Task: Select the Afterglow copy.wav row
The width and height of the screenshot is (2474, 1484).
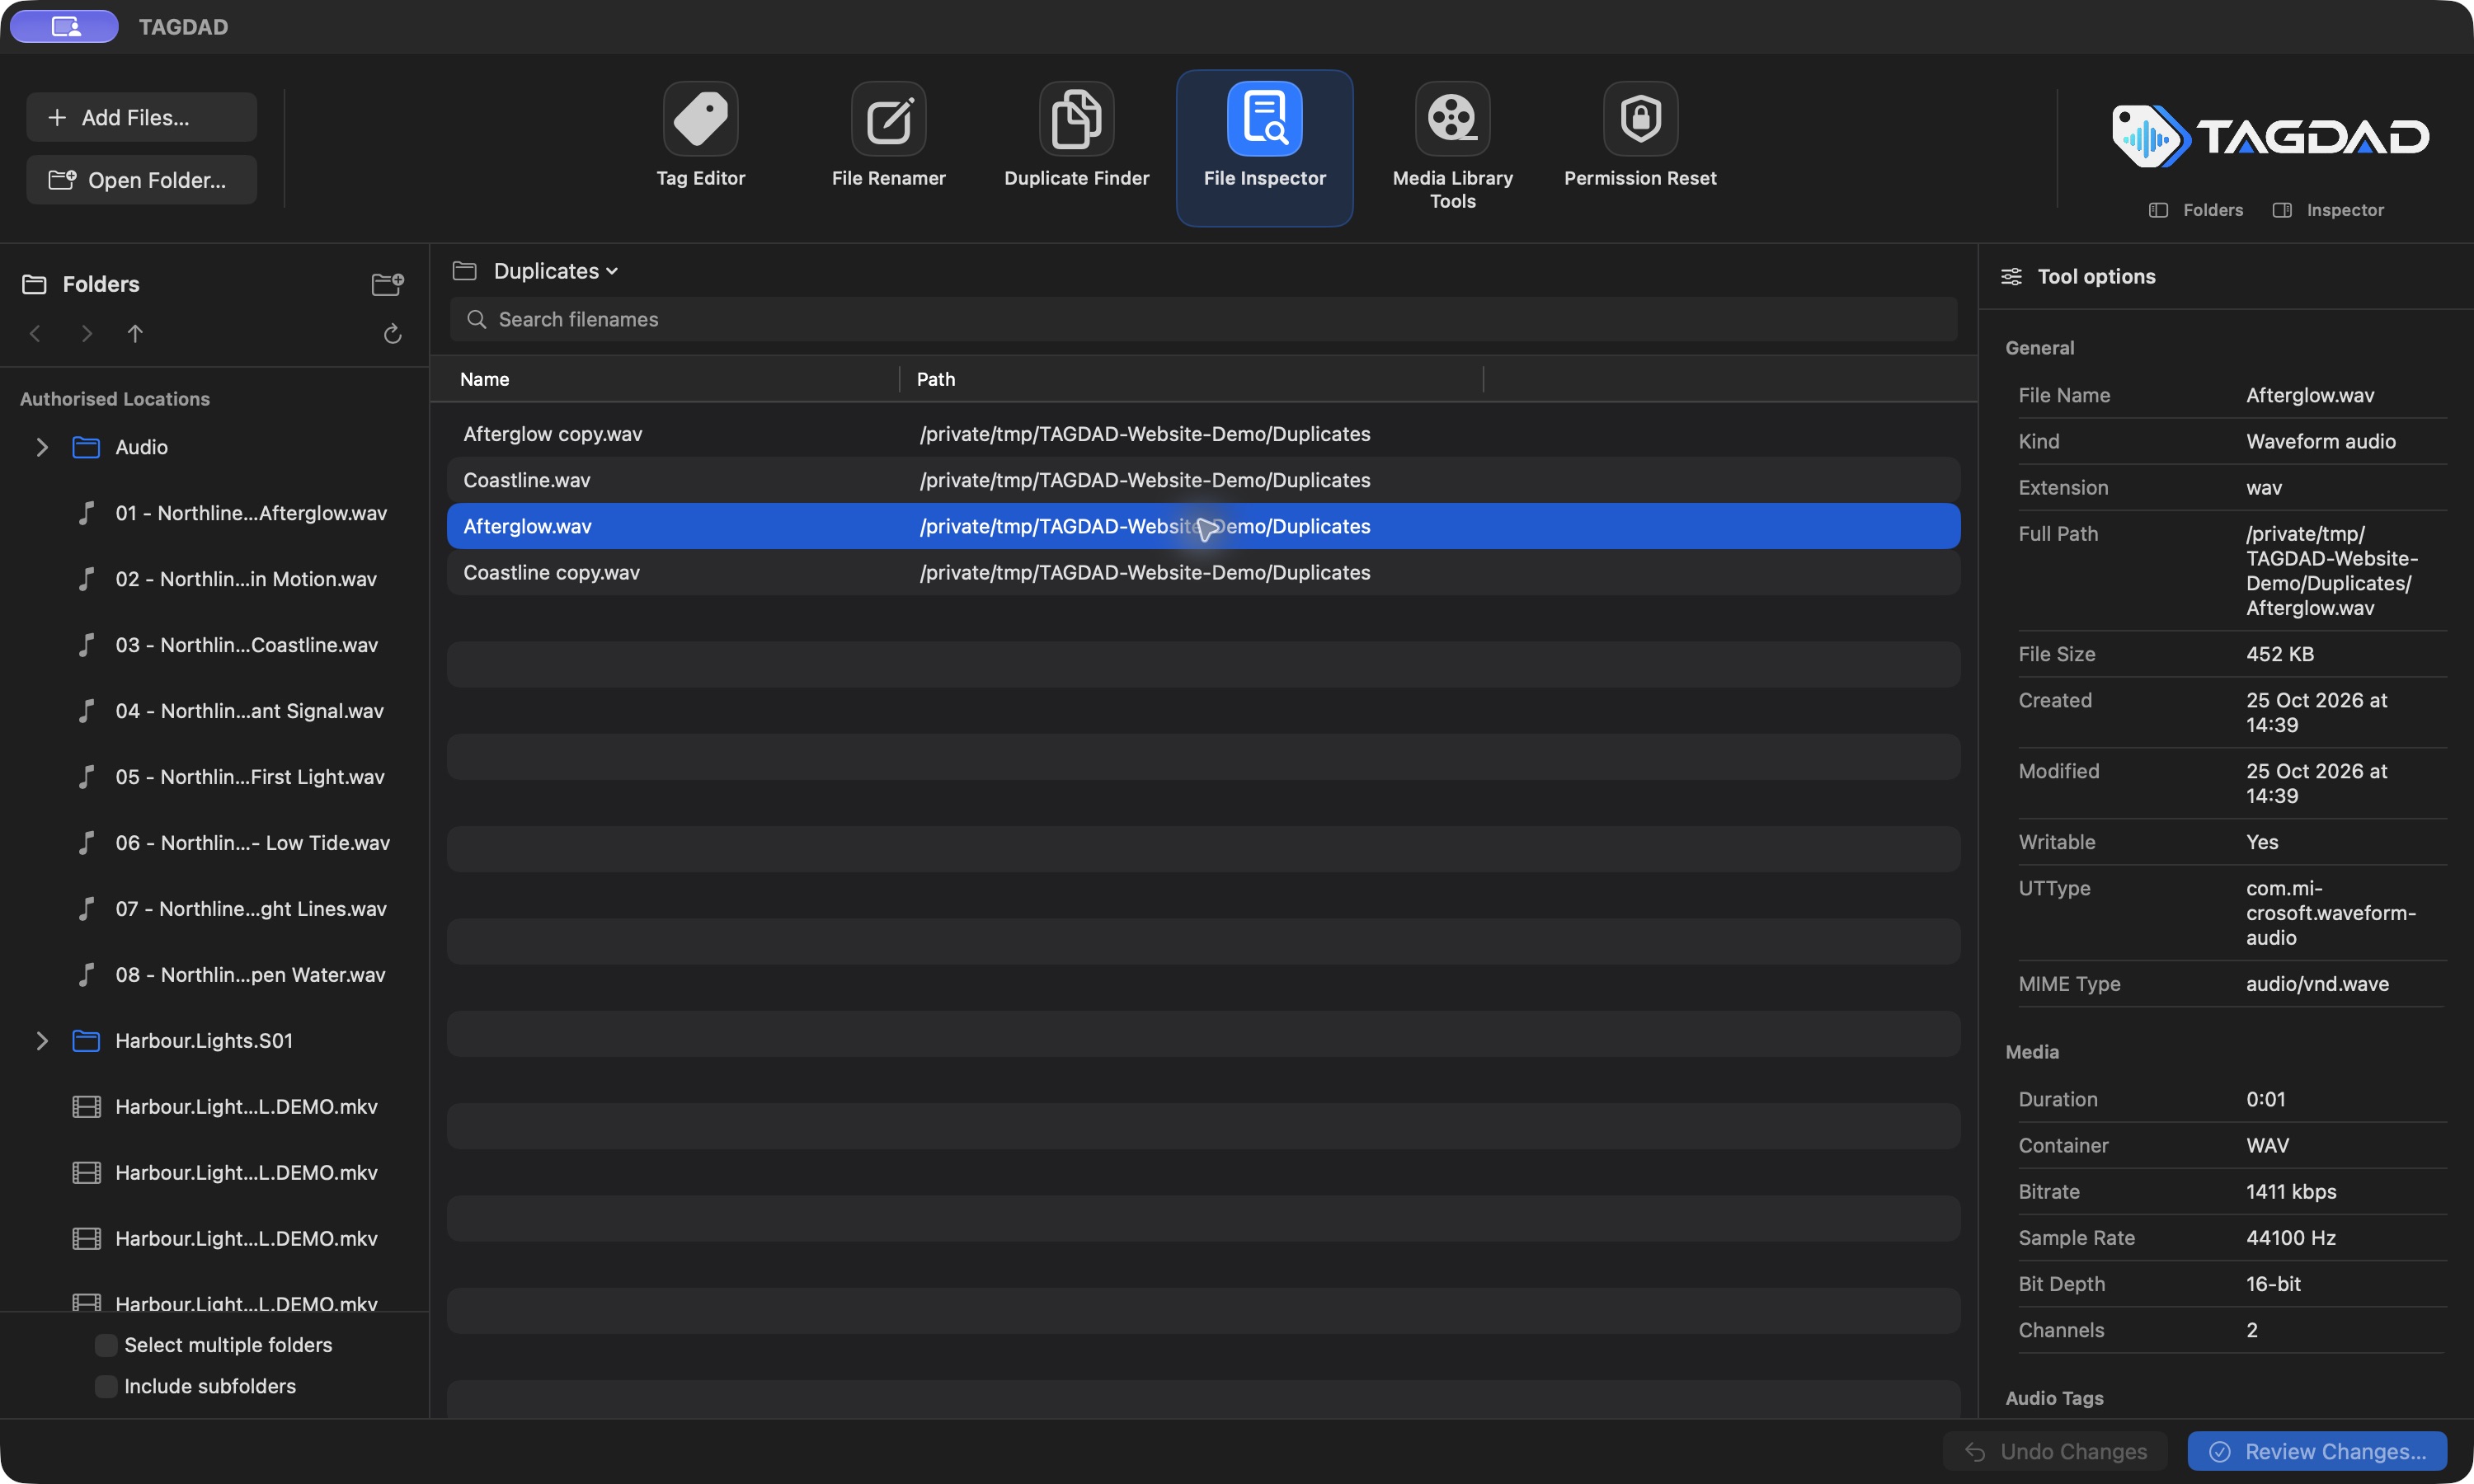Action: (x=1203, y=434)
